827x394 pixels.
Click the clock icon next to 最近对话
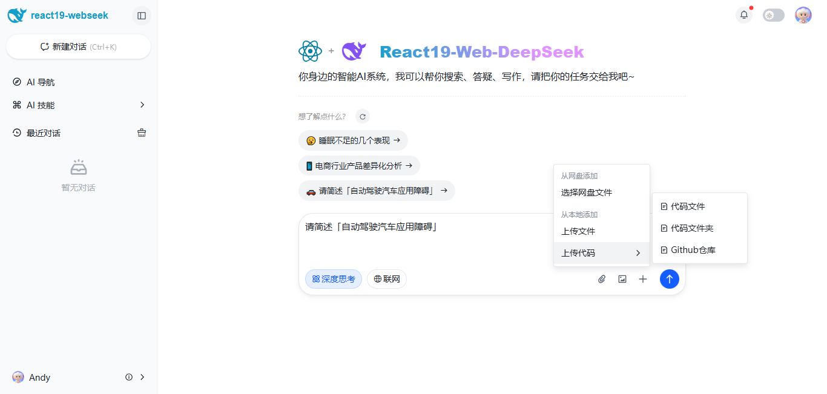pyautogui.click(x=17, y=133)
